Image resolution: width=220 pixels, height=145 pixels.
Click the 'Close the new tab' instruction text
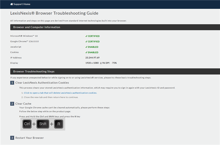[51, 97]
